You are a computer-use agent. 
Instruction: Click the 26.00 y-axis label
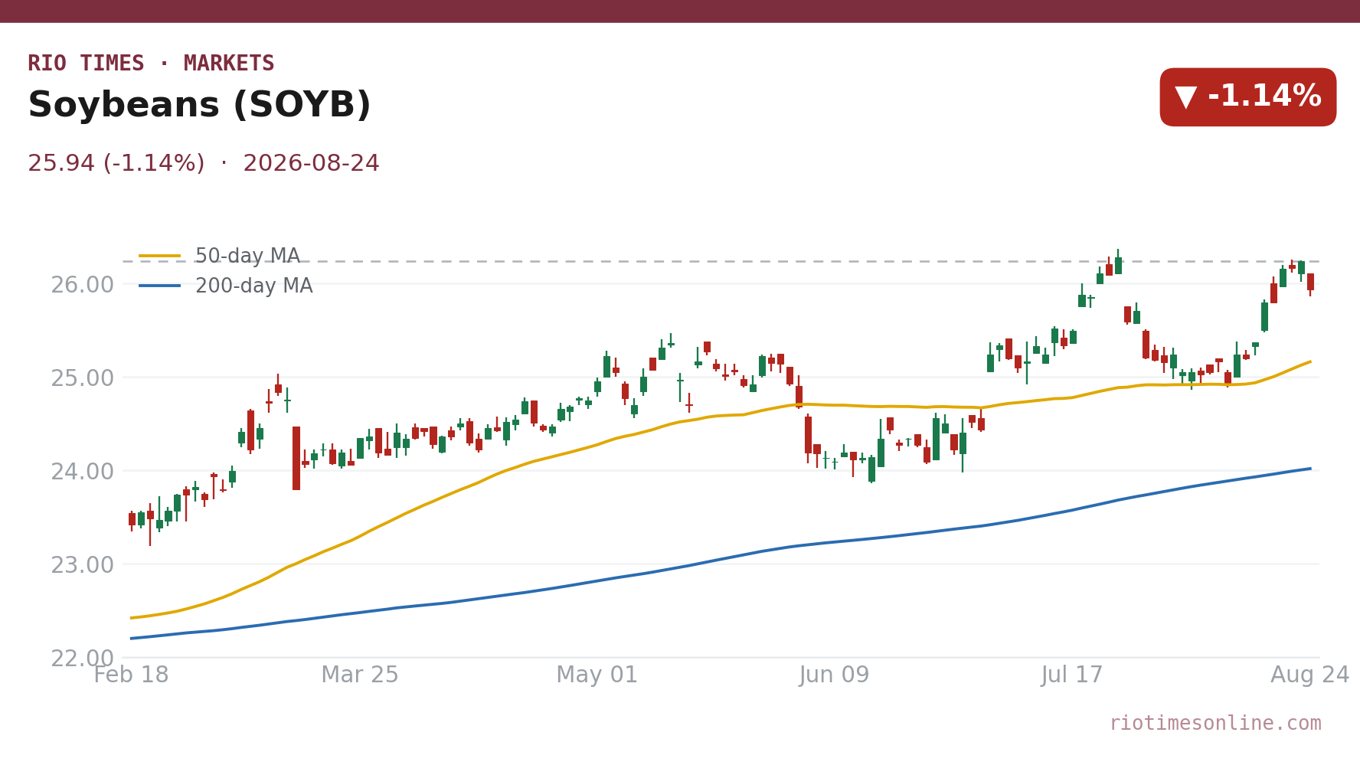(82, 285)
